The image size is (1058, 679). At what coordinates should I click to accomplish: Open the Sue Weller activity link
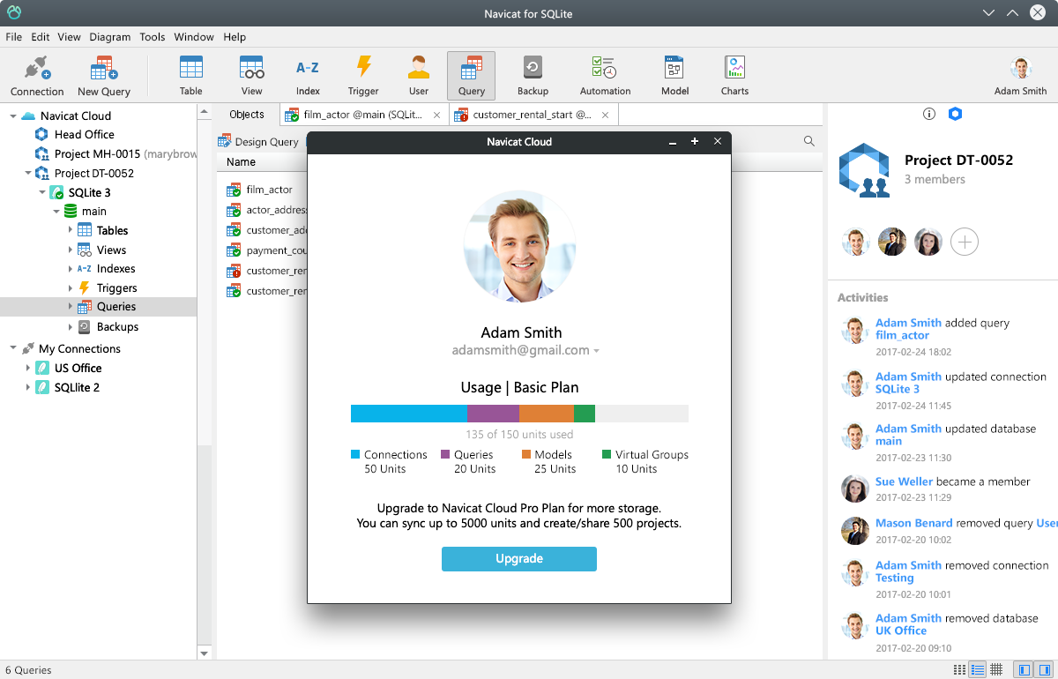pos(904,481)
